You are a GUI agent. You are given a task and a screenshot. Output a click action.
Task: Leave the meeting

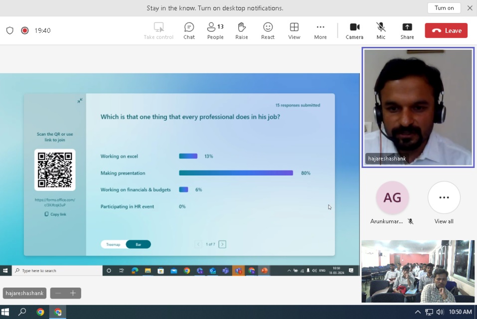[x=446, y=30]
